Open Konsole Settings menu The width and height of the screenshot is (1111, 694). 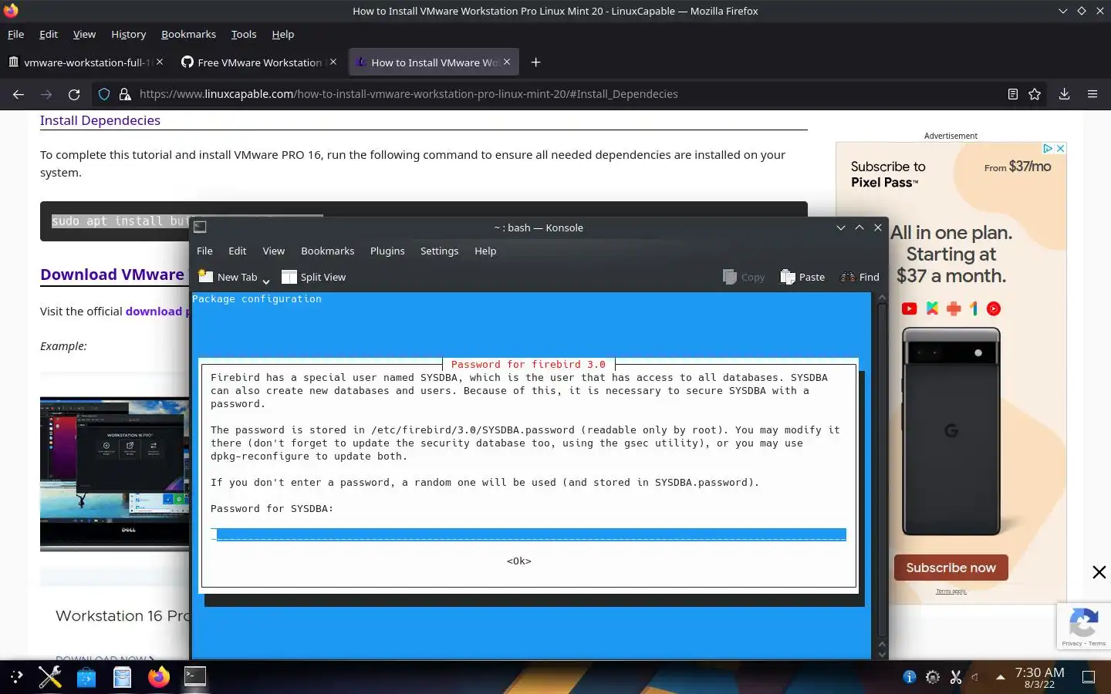(x=440, y=251)
